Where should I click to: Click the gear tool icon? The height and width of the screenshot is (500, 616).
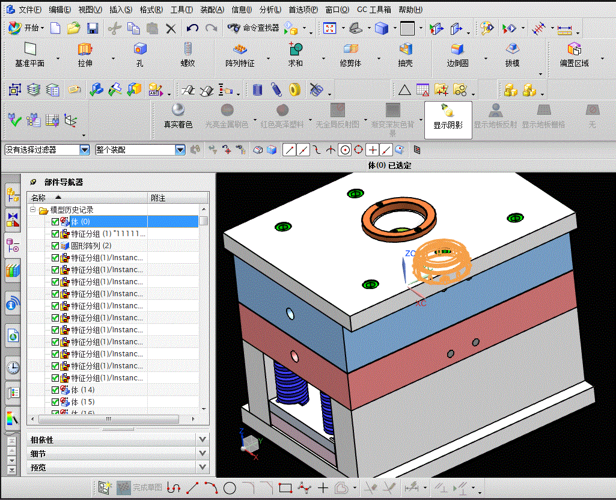[294, 90]
